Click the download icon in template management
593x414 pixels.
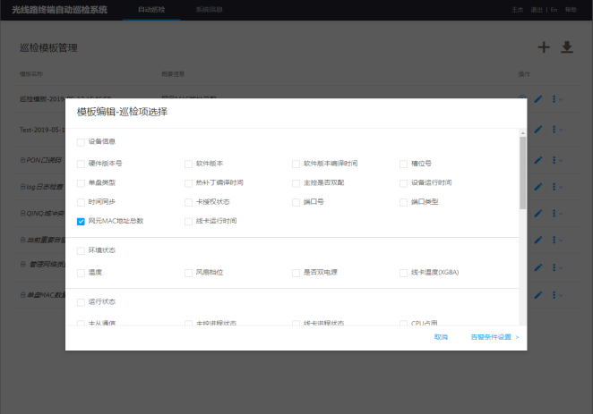pos(566,47)
